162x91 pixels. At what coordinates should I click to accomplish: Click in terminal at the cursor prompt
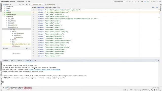pos(3,82)
